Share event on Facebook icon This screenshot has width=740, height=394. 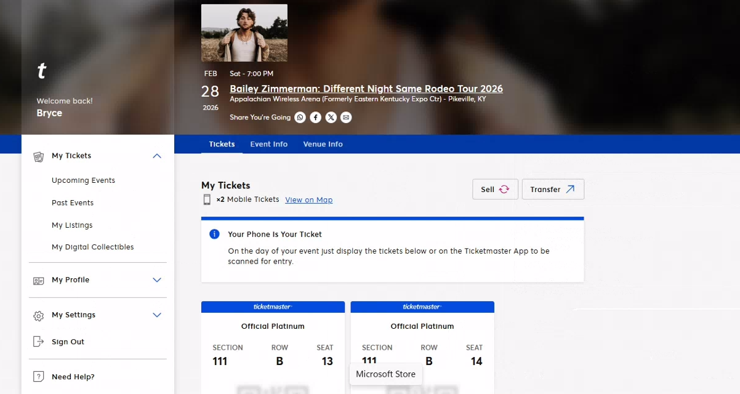coord(315,117)
